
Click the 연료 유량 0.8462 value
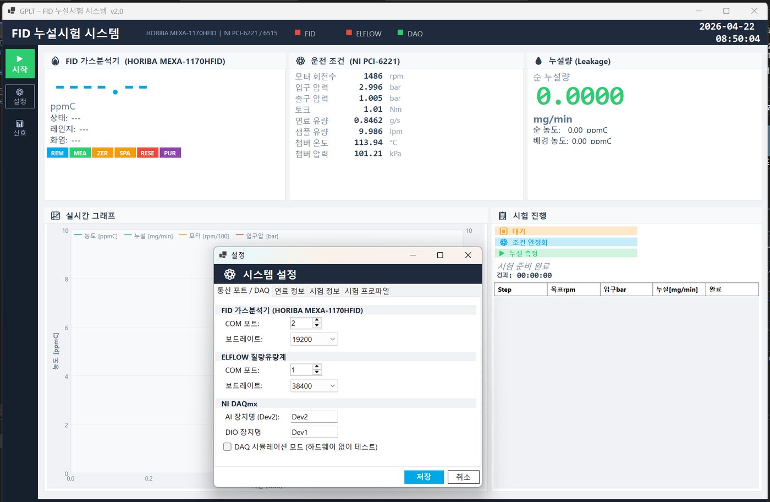368,120
